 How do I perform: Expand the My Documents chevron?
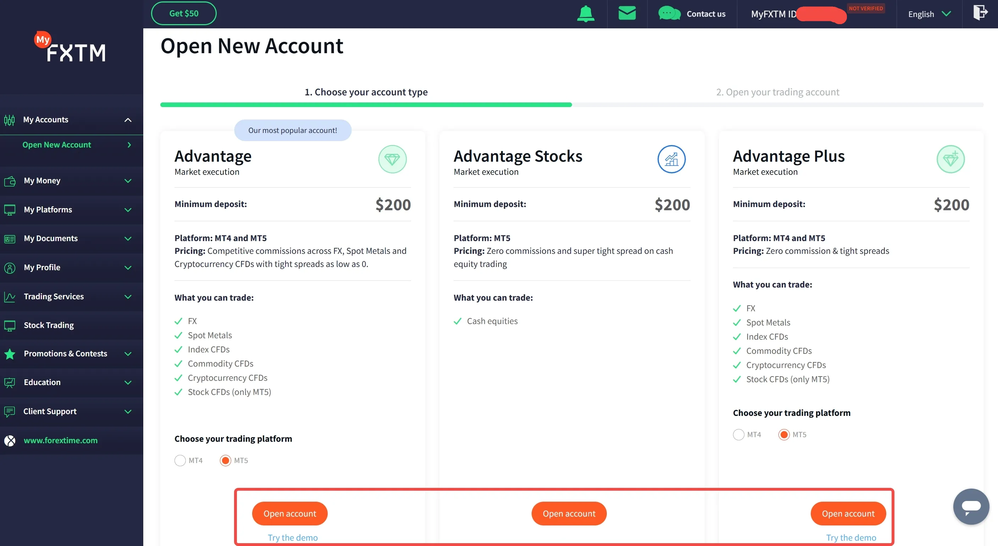(128, 239)
